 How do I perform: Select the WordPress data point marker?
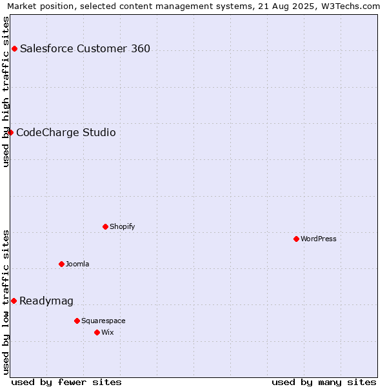[297, 239]
